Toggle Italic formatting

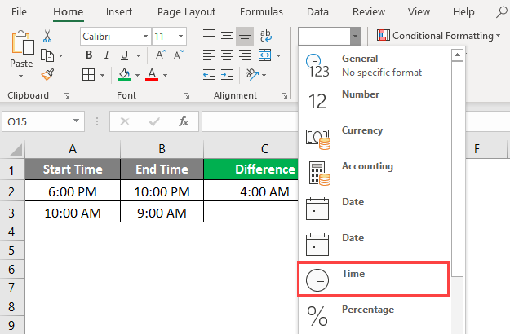pos(106,55)
